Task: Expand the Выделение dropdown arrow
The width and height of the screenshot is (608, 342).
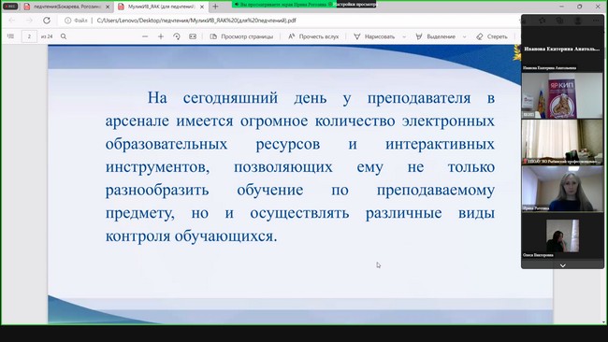Action: click(x=464, y=36)
